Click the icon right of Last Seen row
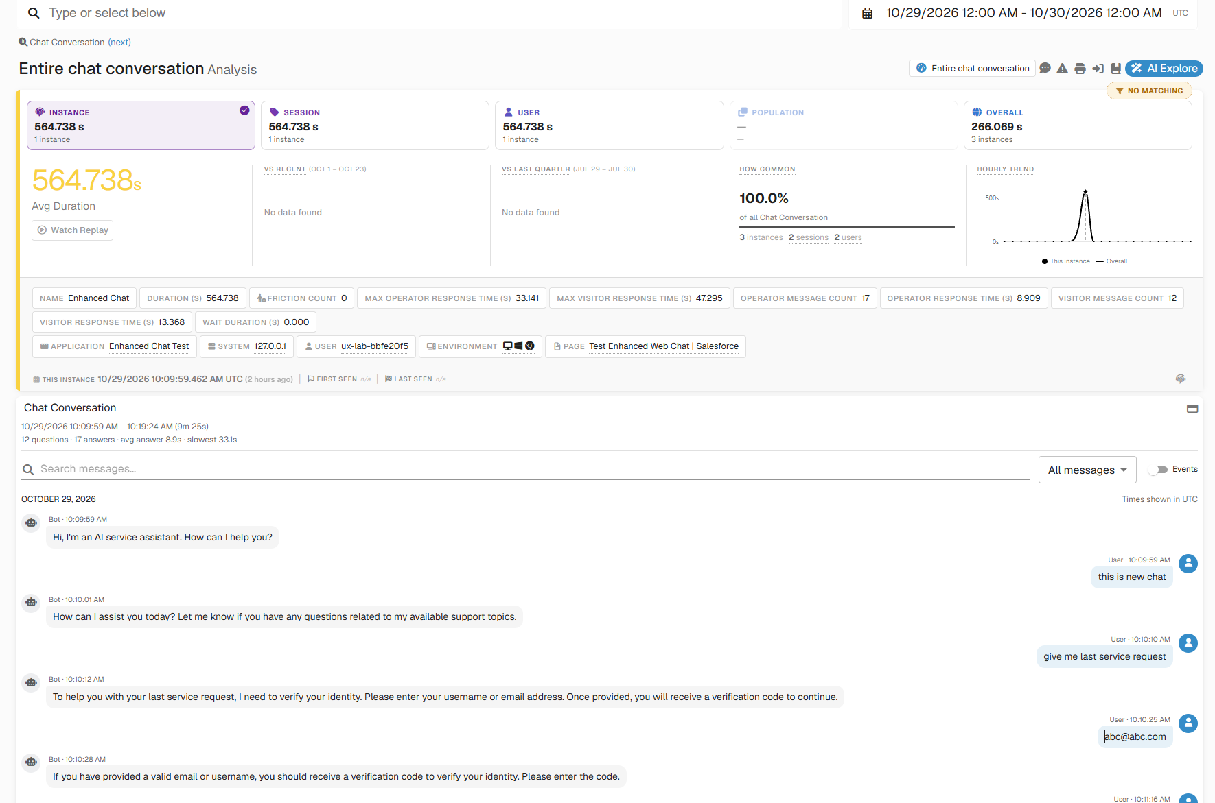The image size is (1215, 803). point(1181,379)
